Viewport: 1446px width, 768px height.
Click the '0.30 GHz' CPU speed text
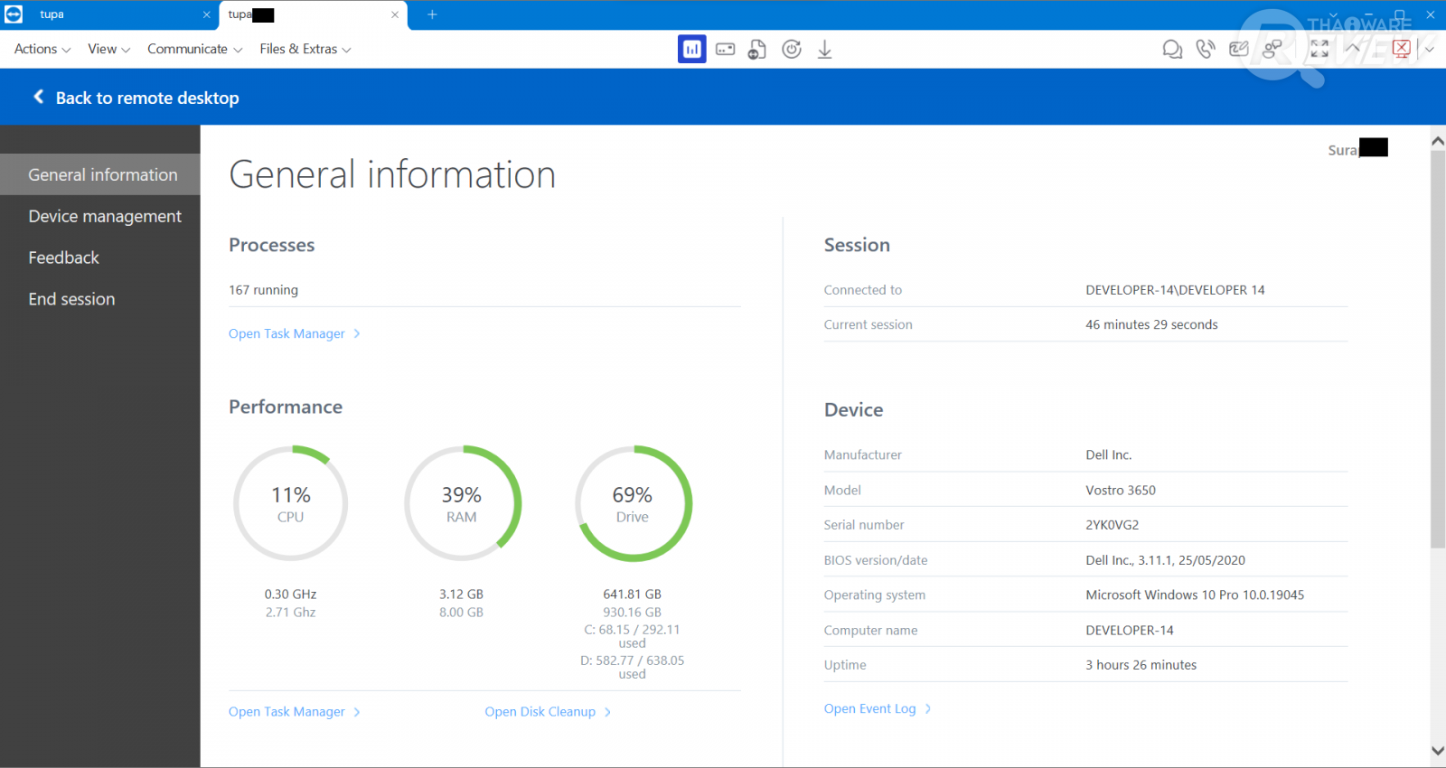[291, 595]
